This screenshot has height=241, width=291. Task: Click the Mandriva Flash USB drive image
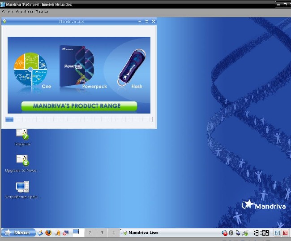pyautogui.click(x=132, y=67)
